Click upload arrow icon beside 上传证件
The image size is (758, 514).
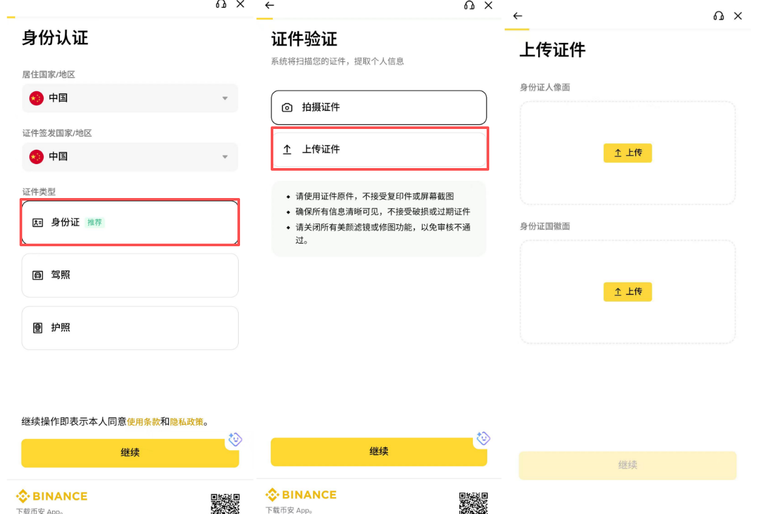click(x=287, y=150)
